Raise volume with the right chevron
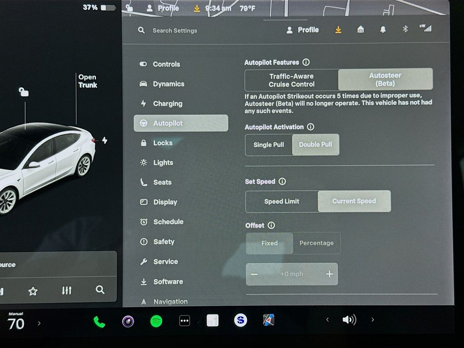The width and height of the screenshot is (464, 348). 372,319
